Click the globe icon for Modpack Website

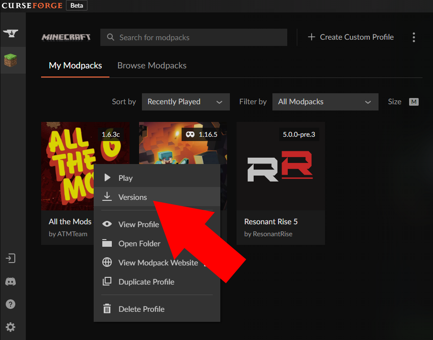pyautogui.click(x=107, y=262)
